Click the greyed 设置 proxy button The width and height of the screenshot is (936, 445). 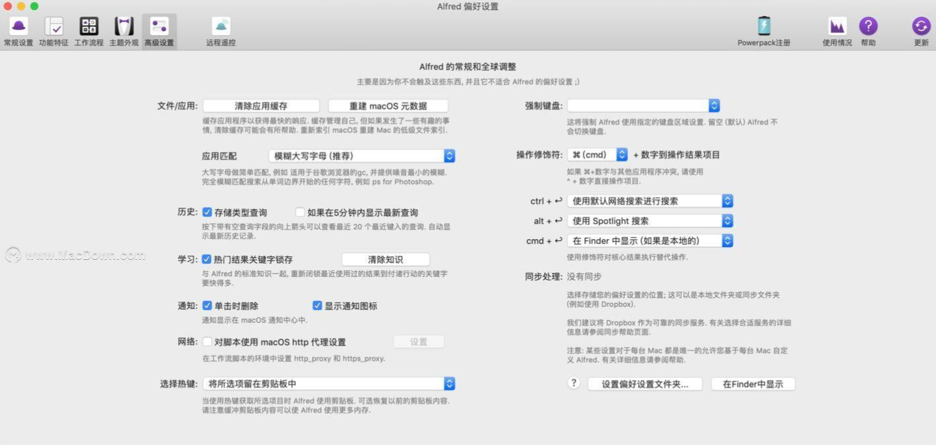(419, 342)
